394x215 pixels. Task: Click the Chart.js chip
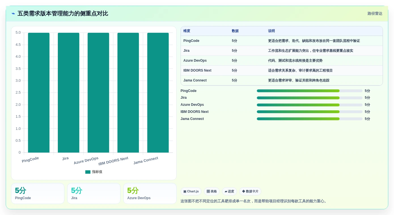click(191, 192)
